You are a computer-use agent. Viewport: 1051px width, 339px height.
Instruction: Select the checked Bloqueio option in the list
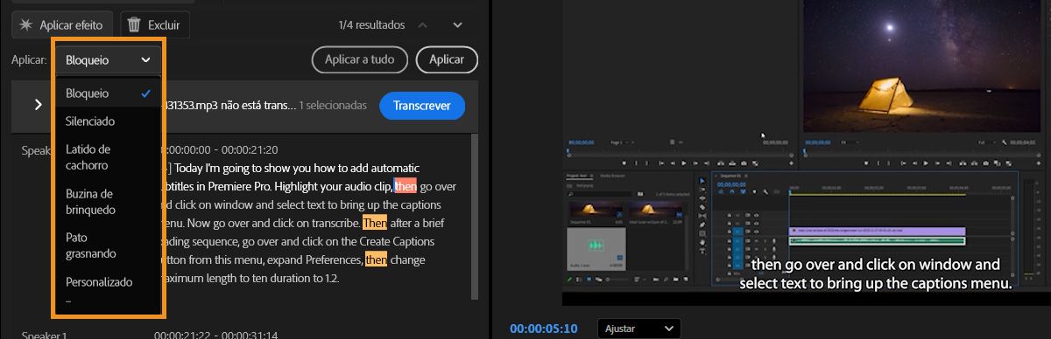click(x=109, y=93)
